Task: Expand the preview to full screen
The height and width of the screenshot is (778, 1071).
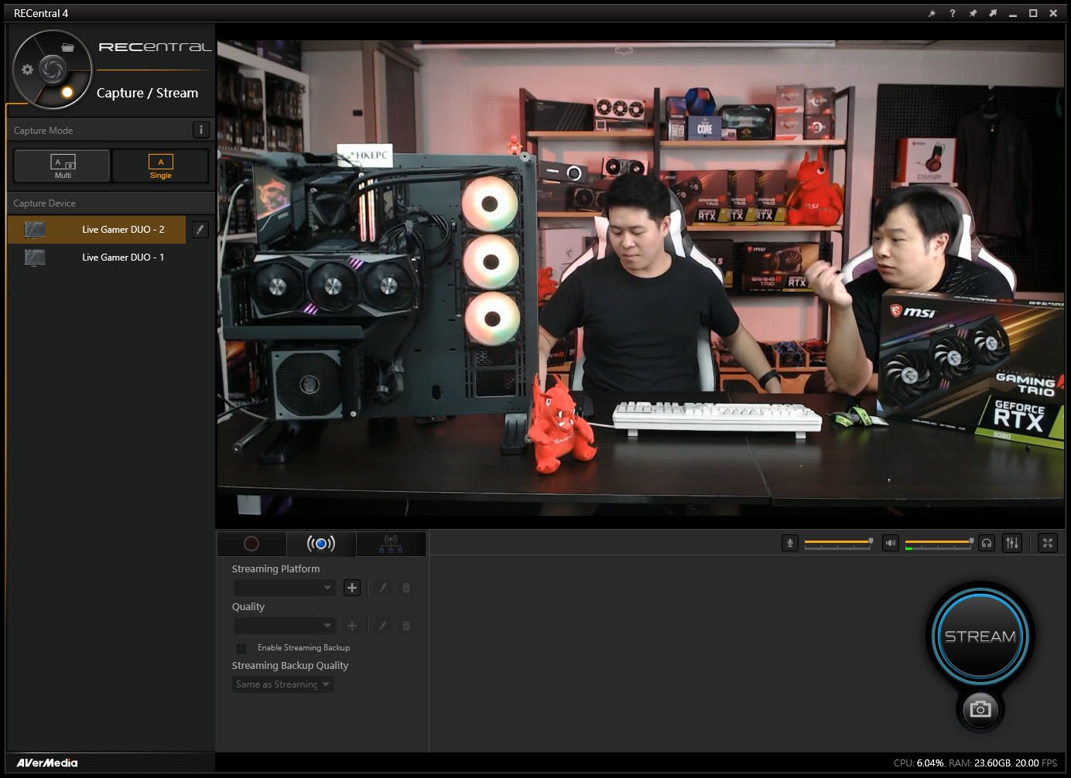Action: click(1048, 543)
